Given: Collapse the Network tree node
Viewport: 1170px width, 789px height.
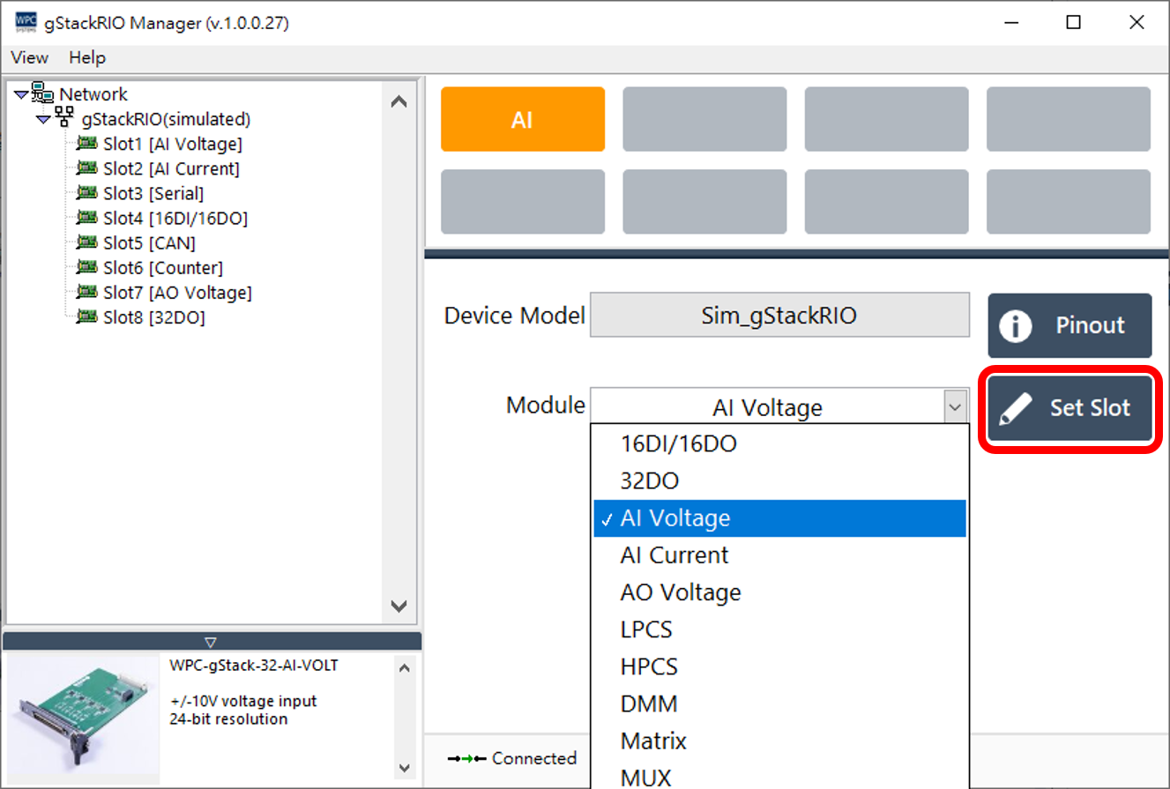Looking at the screenshot, I should tap(21, 95).
